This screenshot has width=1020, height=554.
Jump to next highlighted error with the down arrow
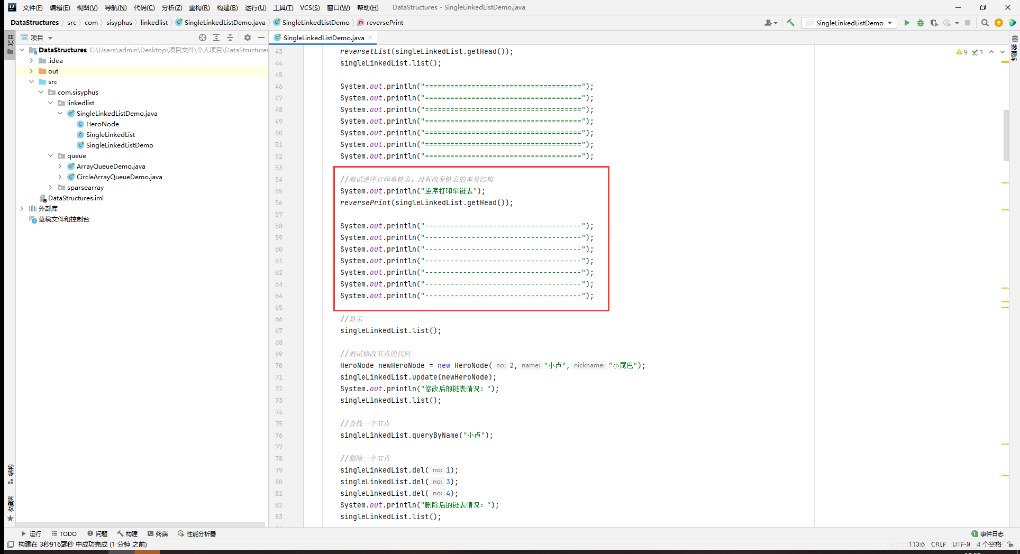1003,52
